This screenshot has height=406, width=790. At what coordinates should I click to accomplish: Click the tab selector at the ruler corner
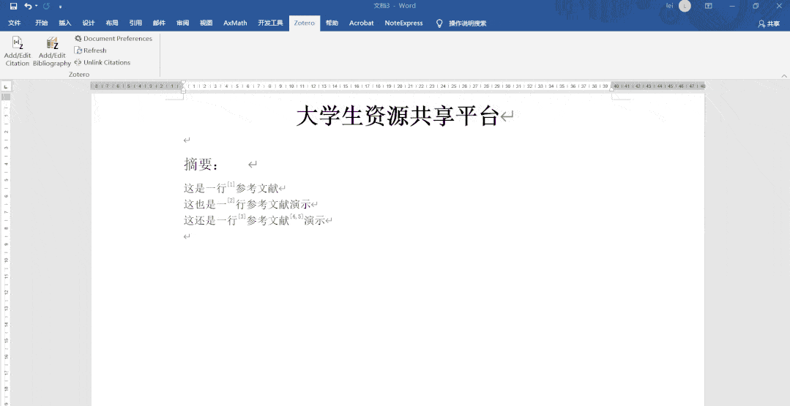coord(6,86)
